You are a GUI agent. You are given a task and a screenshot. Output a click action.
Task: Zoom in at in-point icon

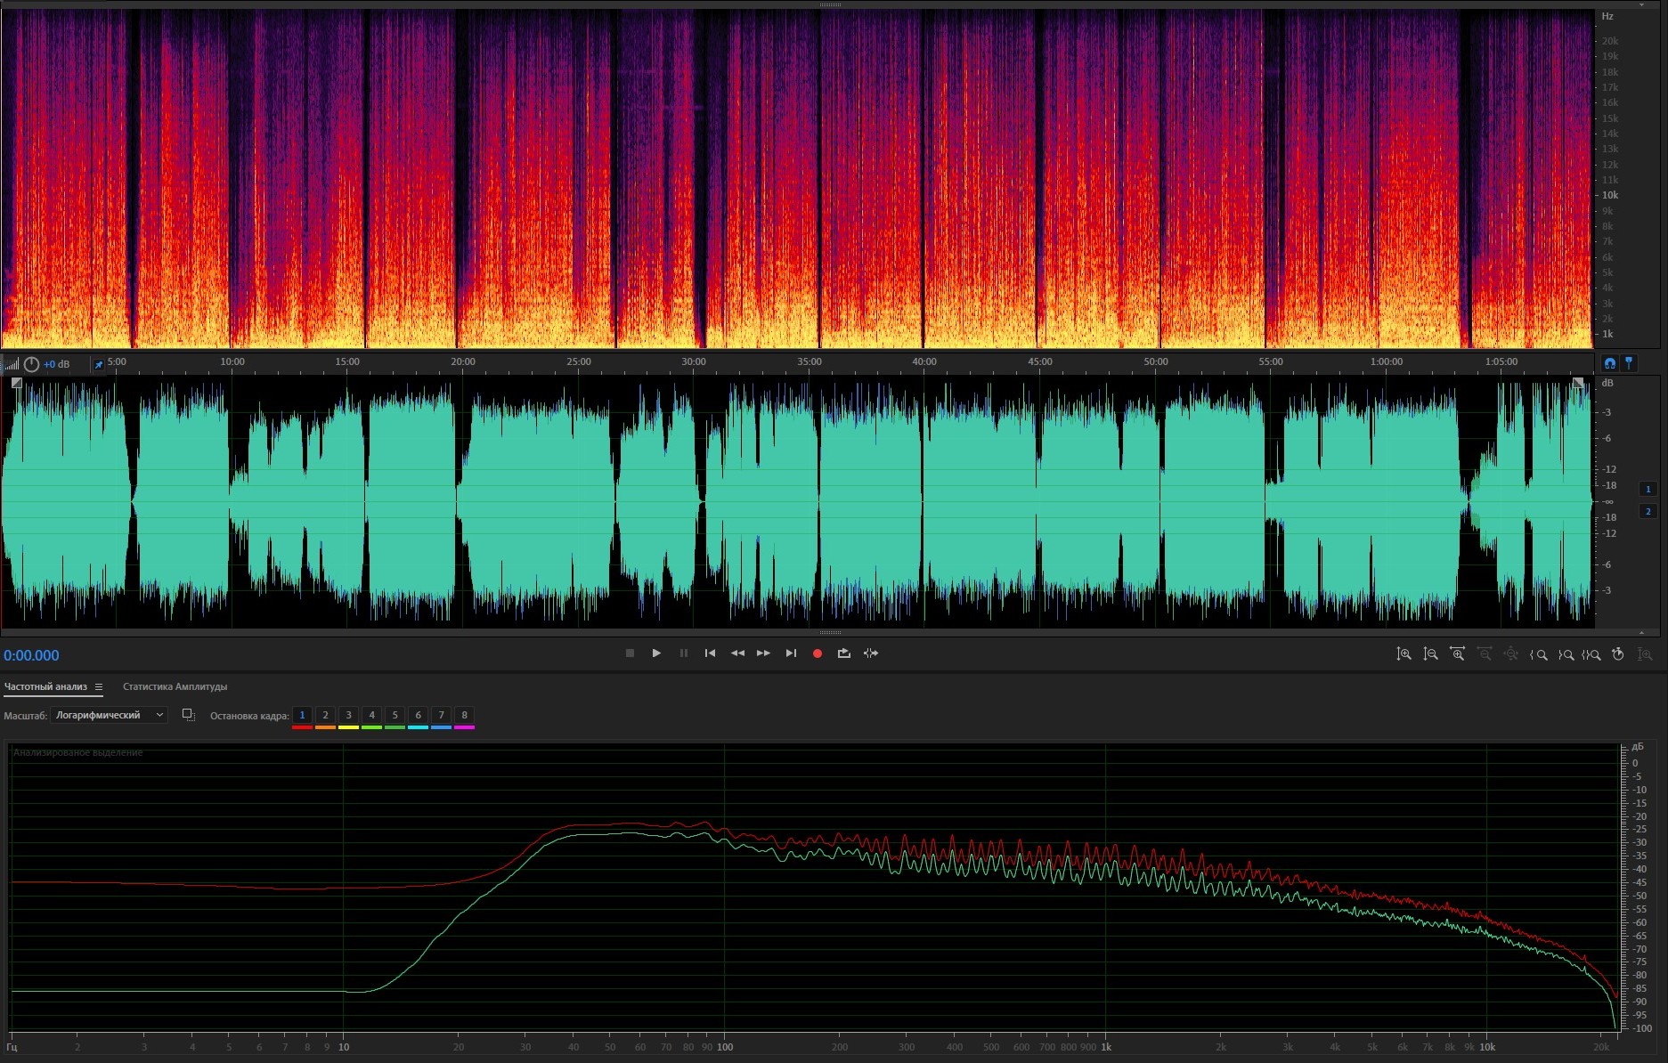[x=1538, y=654]
